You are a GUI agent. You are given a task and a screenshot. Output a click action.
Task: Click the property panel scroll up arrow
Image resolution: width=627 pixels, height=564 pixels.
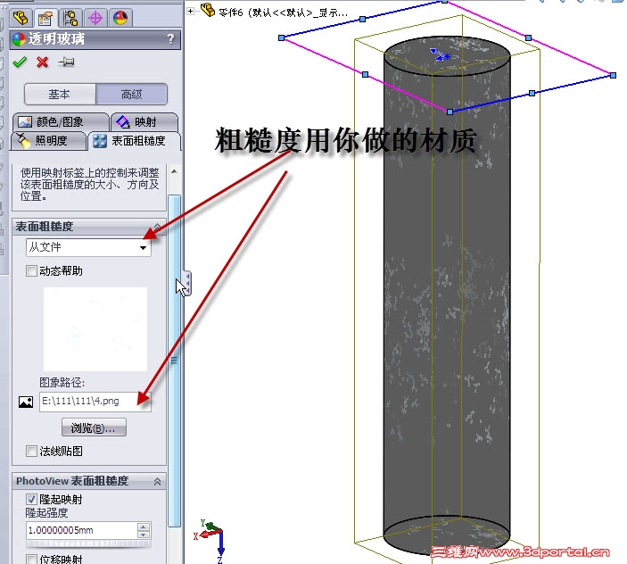(x=174, y=171)
